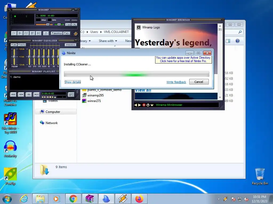Toggle equalizer AUTO mode
The width and height of the screenshot is (273, 204).
pyautogui.click(x=22, y=45)
